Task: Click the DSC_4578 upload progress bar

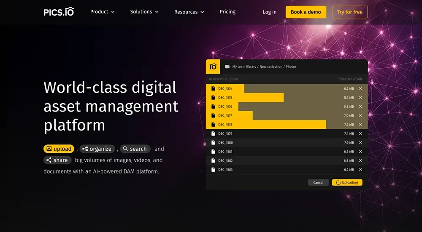Action: coord(266,125)
